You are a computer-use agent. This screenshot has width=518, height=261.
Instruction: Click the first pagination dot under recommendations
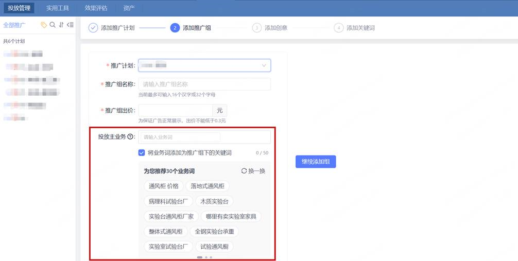point(200,257)
